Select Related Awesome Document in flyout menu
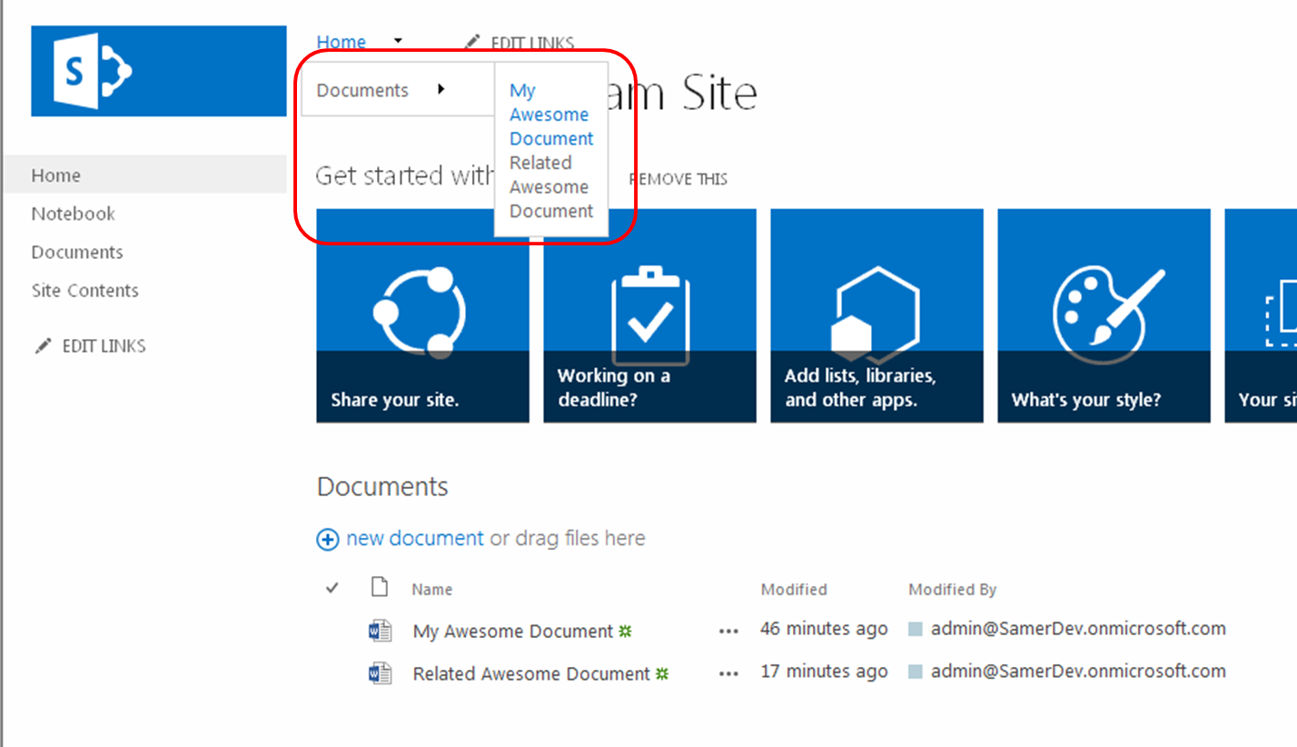Viewport: 1297px width, 747px height. 550,187
